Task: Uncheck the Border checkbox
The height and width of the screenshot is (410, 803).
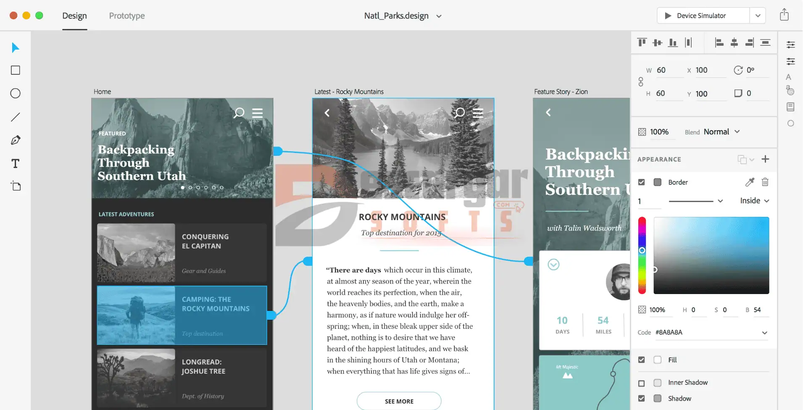Action: (x=641, y=182)
